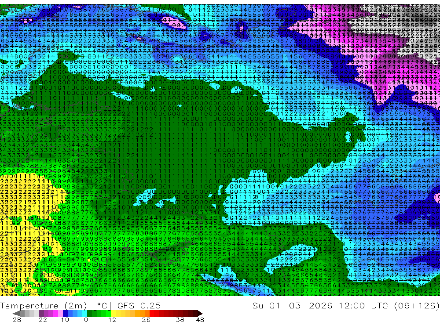
Task: Click the '-22' legend label
Action: 40,319
